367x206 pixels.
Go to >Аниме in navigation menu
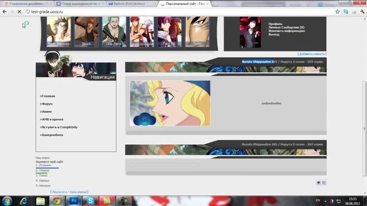click(x=46, y=112)
